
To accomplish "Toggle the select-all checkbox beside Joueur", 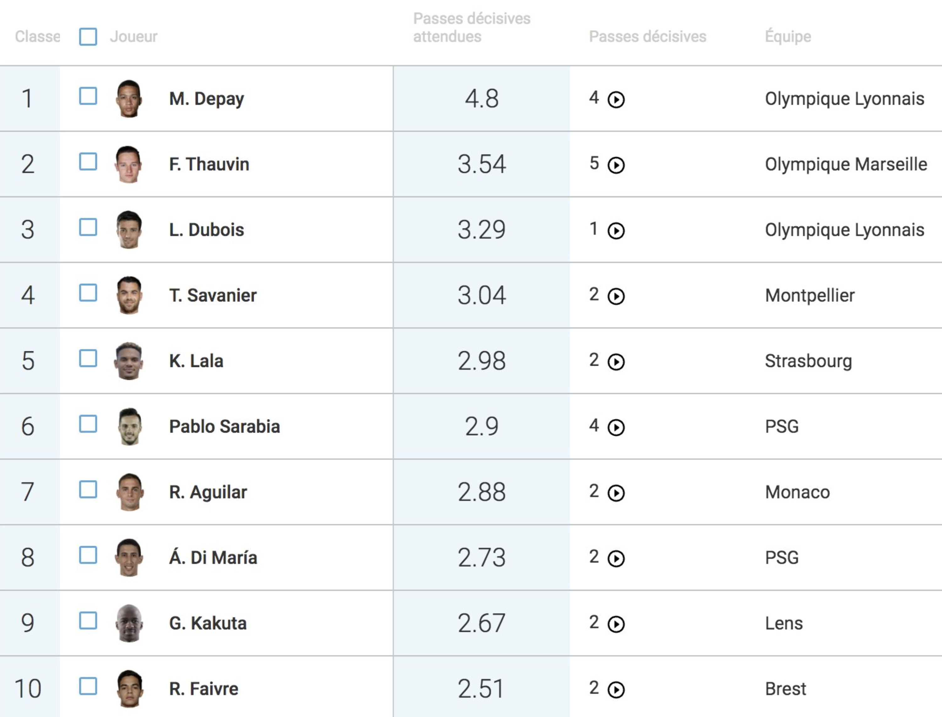I will click(x=88, y=37).
